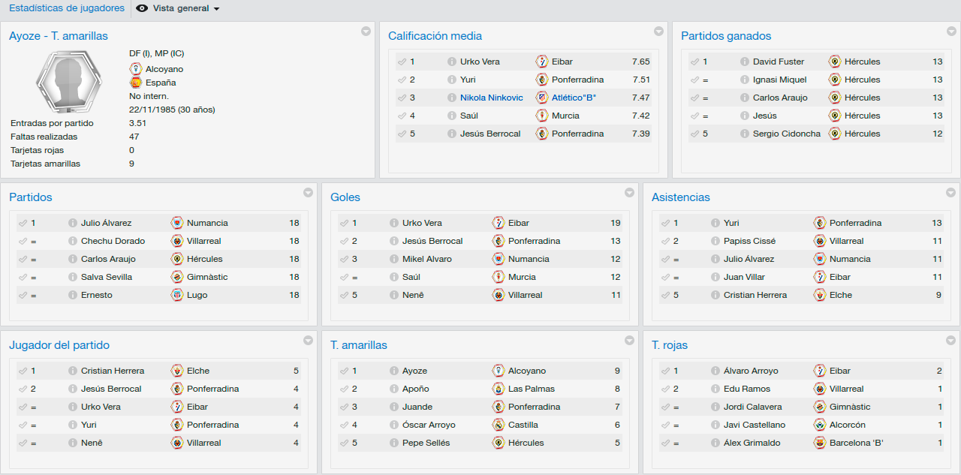This screenshot has width=961, height=475.
Task: Click the Eibar club badge in Calificación media
Action: click(x=542, y=62)
